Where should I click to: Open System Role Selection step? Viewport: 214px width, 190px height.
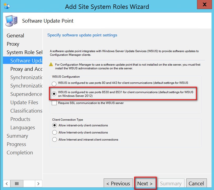pyautogui.click(x=24, y=52)
